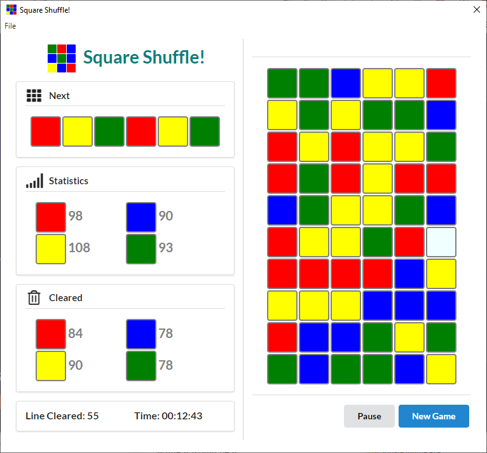Select the top-left green tile on the board
This screenshot has width=487, height=453.
(x=282, y=83)
